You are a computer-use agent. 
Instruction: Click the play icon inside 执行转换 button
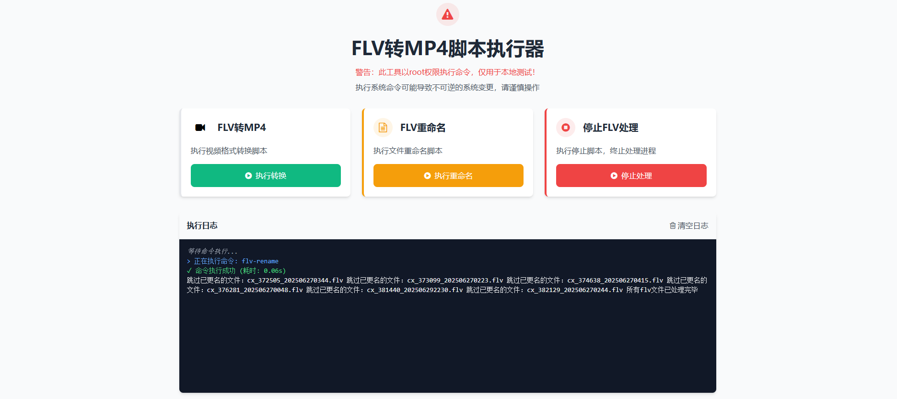point(248,176)
